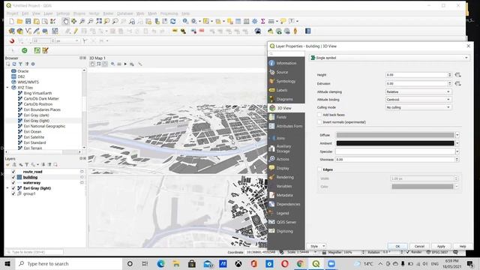The height and width of the screenshot is (270, 480).
Task: Click the Statistical Summary sigma icon
Action: [x=263, y=21]
